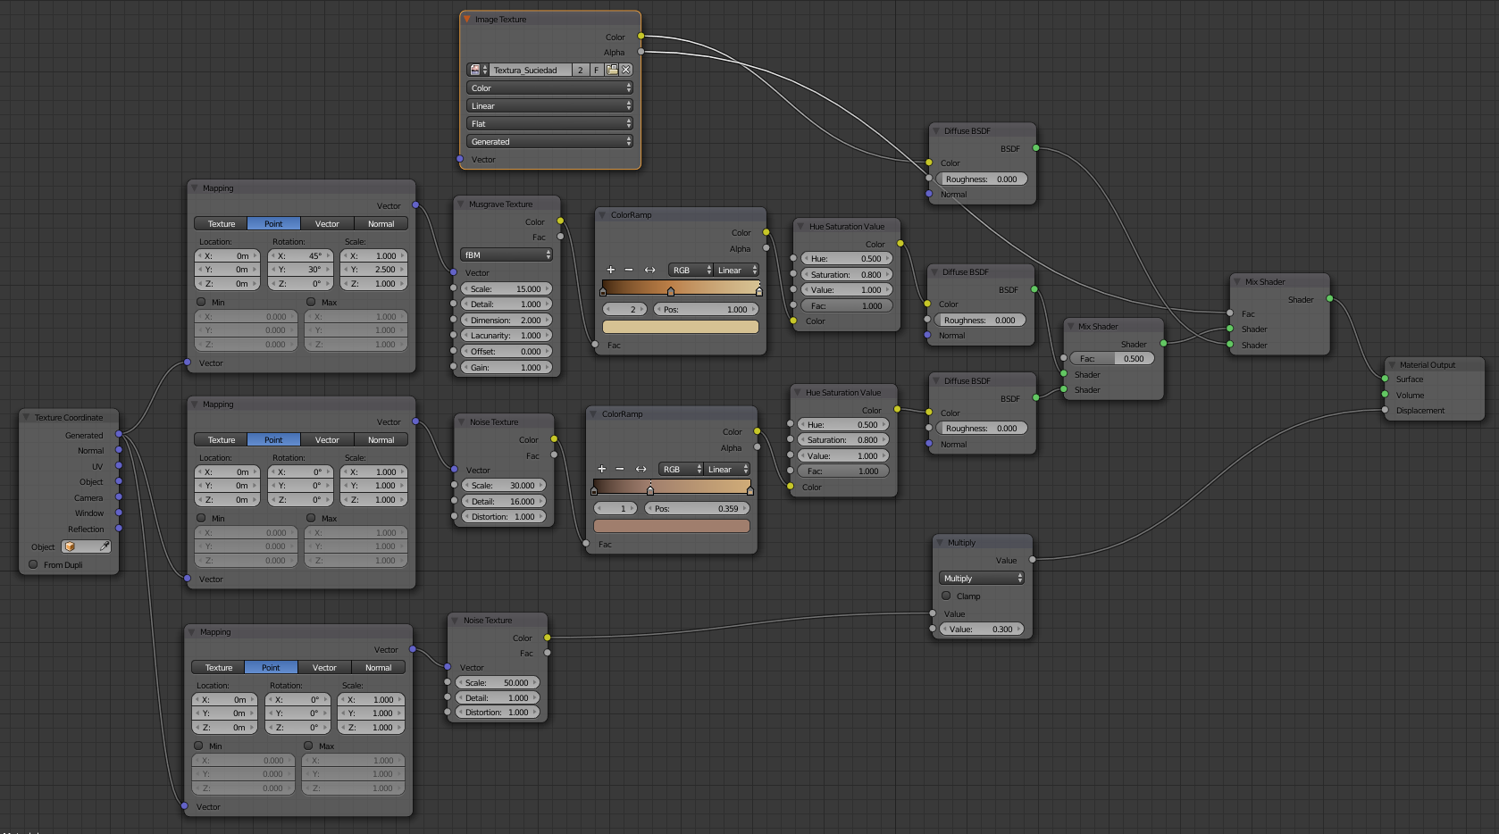
Task: Click the Fac 0.500 slider in Mix Shader
Action: [x=1112, y=358]
